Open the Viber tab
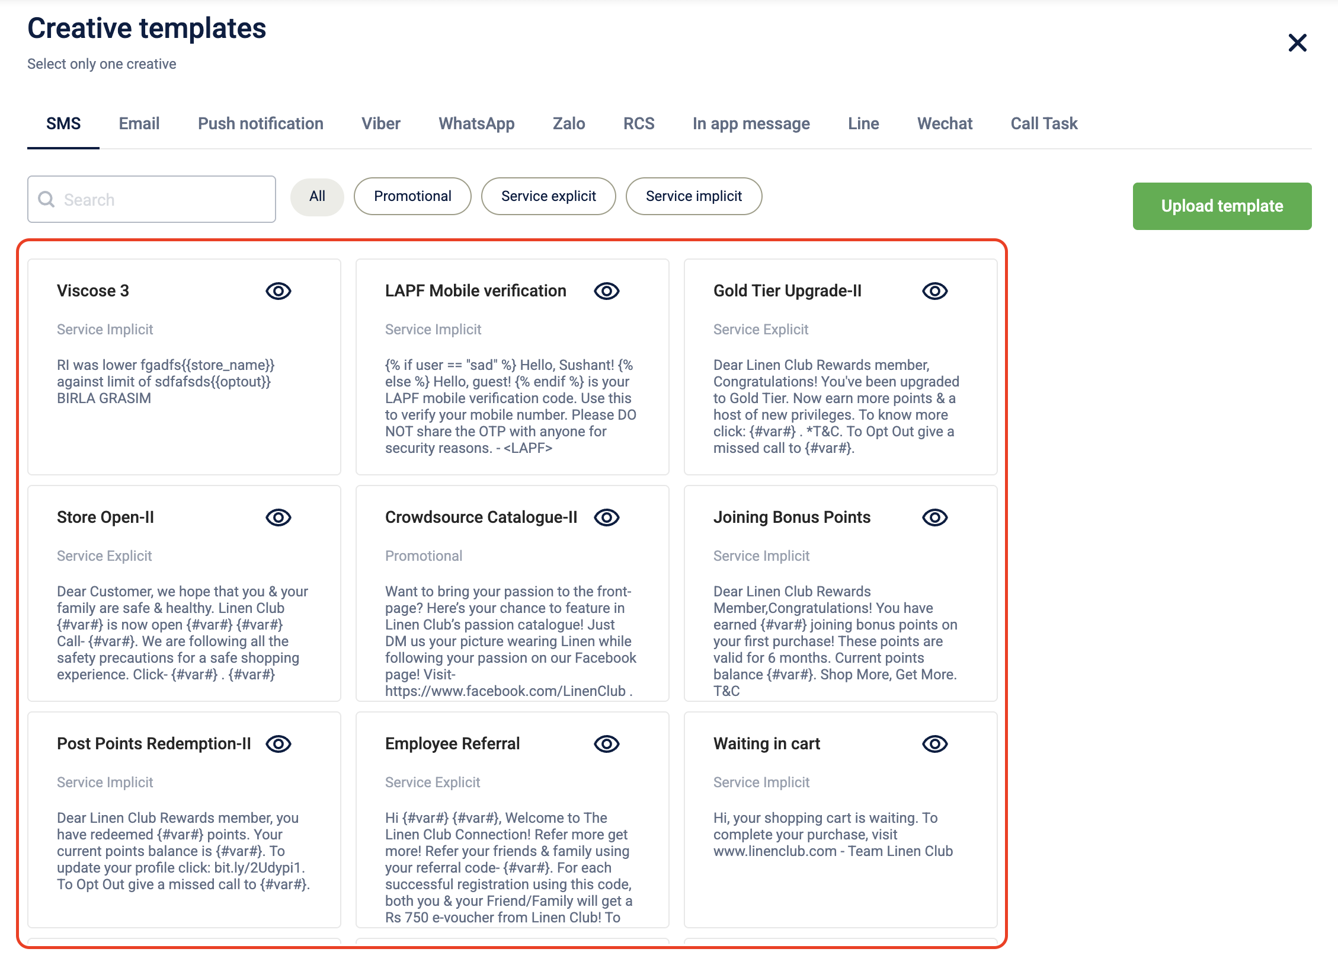This screenshot has height=971, width=1338. [381, 123]
